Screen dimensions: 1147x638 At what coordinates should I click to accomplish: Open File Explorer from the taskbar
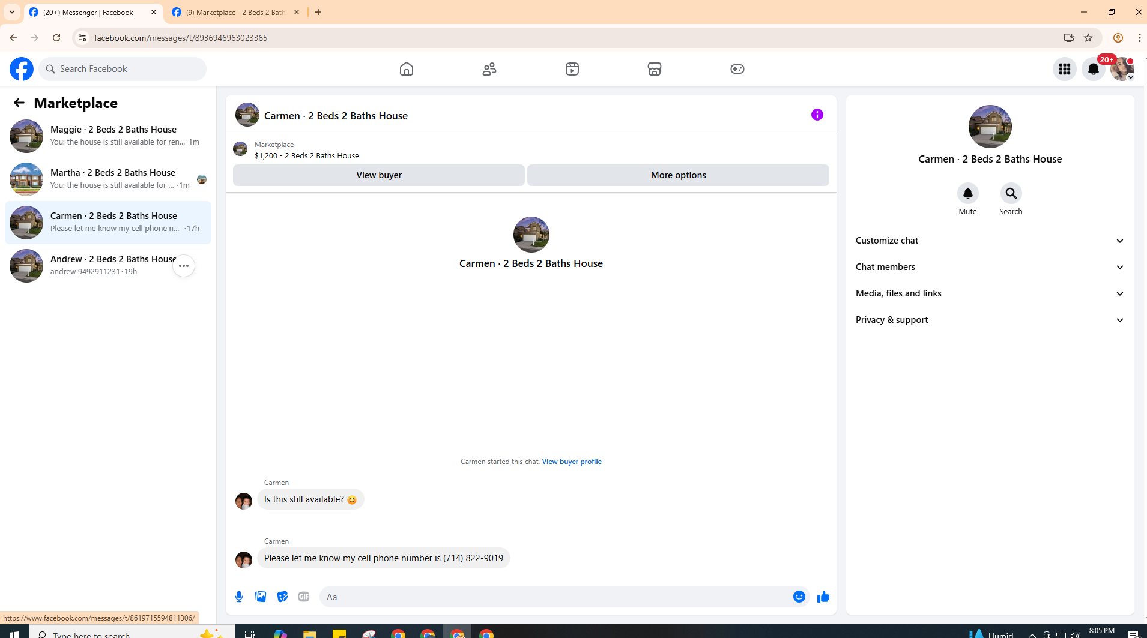coord(309,633)
